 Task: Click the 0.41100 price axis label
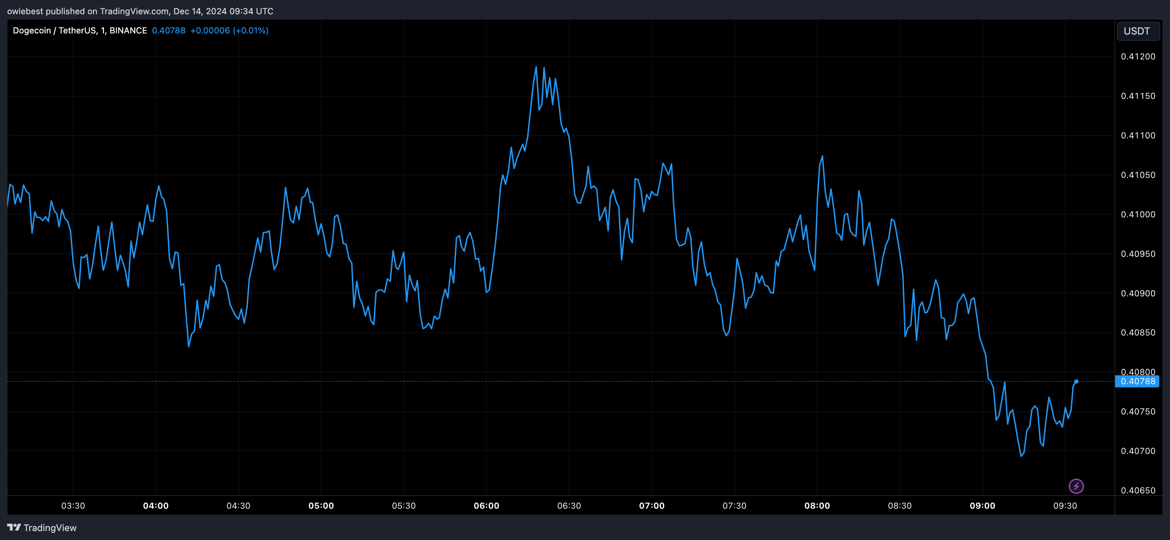pyautogui.click(x=1138, y=135)
